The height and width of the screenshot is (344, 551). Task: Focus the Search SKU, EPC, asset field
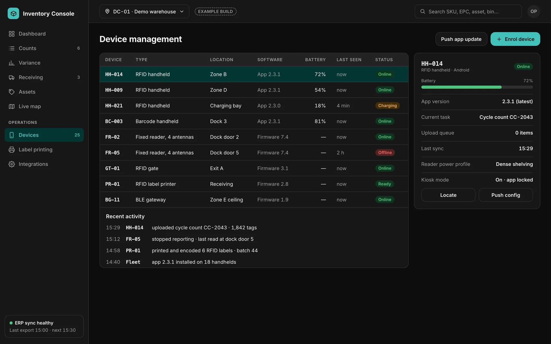coord(468,11)
